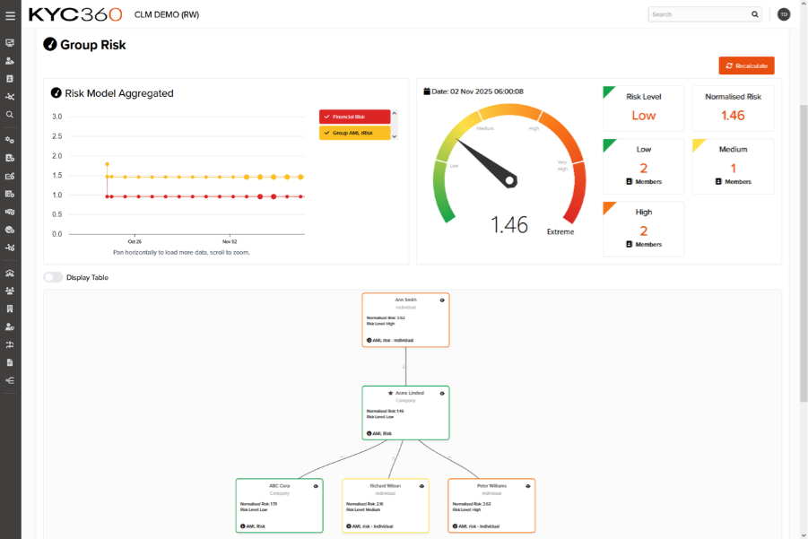
Task: Expand Members under the Medium risk tile
Action: [733, 181]
